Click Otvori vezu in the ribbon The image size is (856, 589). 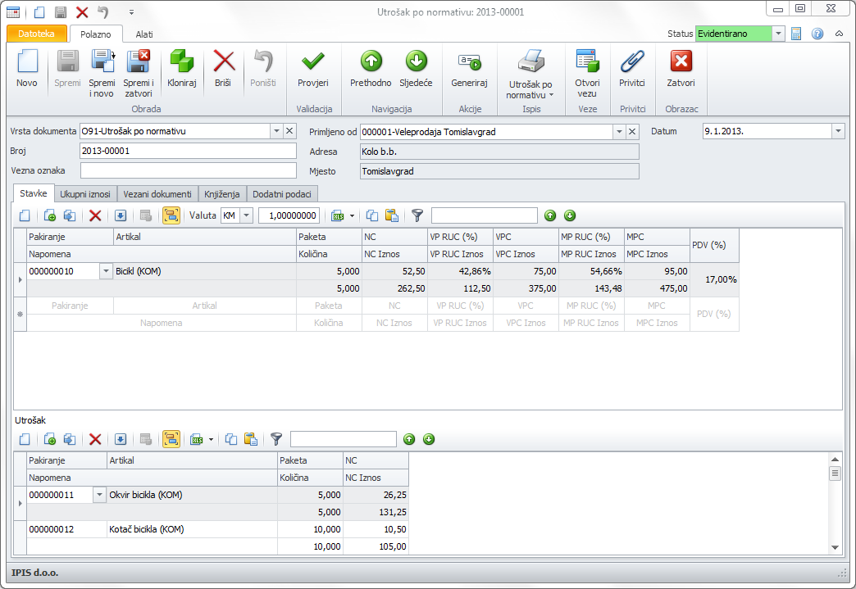point(587,74)
